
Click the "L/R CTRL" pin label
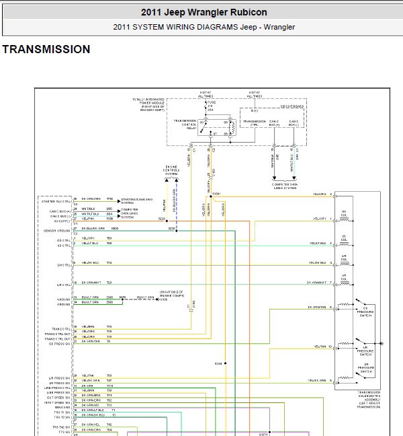[64, 285]
